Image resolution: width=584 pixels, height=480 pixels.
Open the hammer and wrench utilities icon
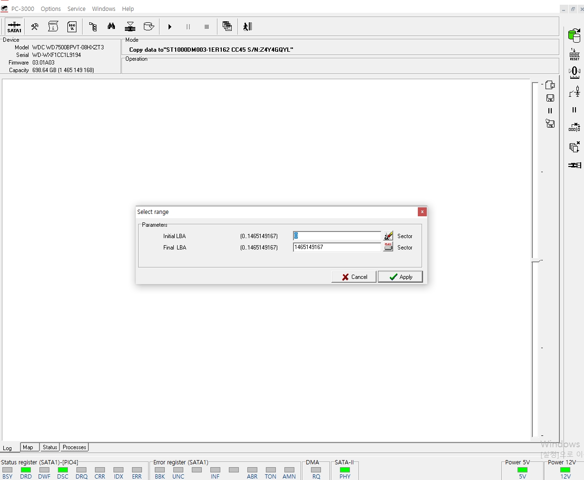[35, 27]
